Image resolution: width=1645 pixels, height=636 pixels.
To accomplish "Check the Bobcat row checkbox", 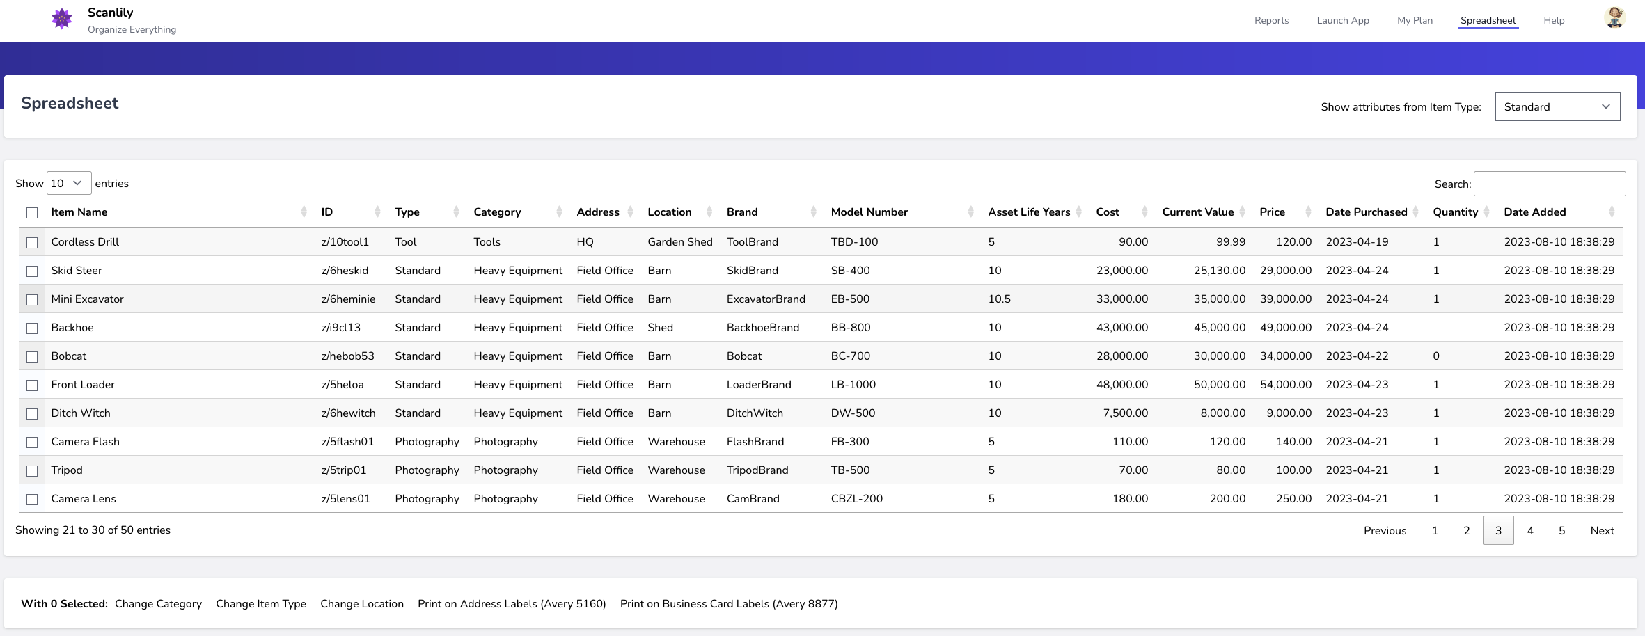I will [x=32, y=357].
